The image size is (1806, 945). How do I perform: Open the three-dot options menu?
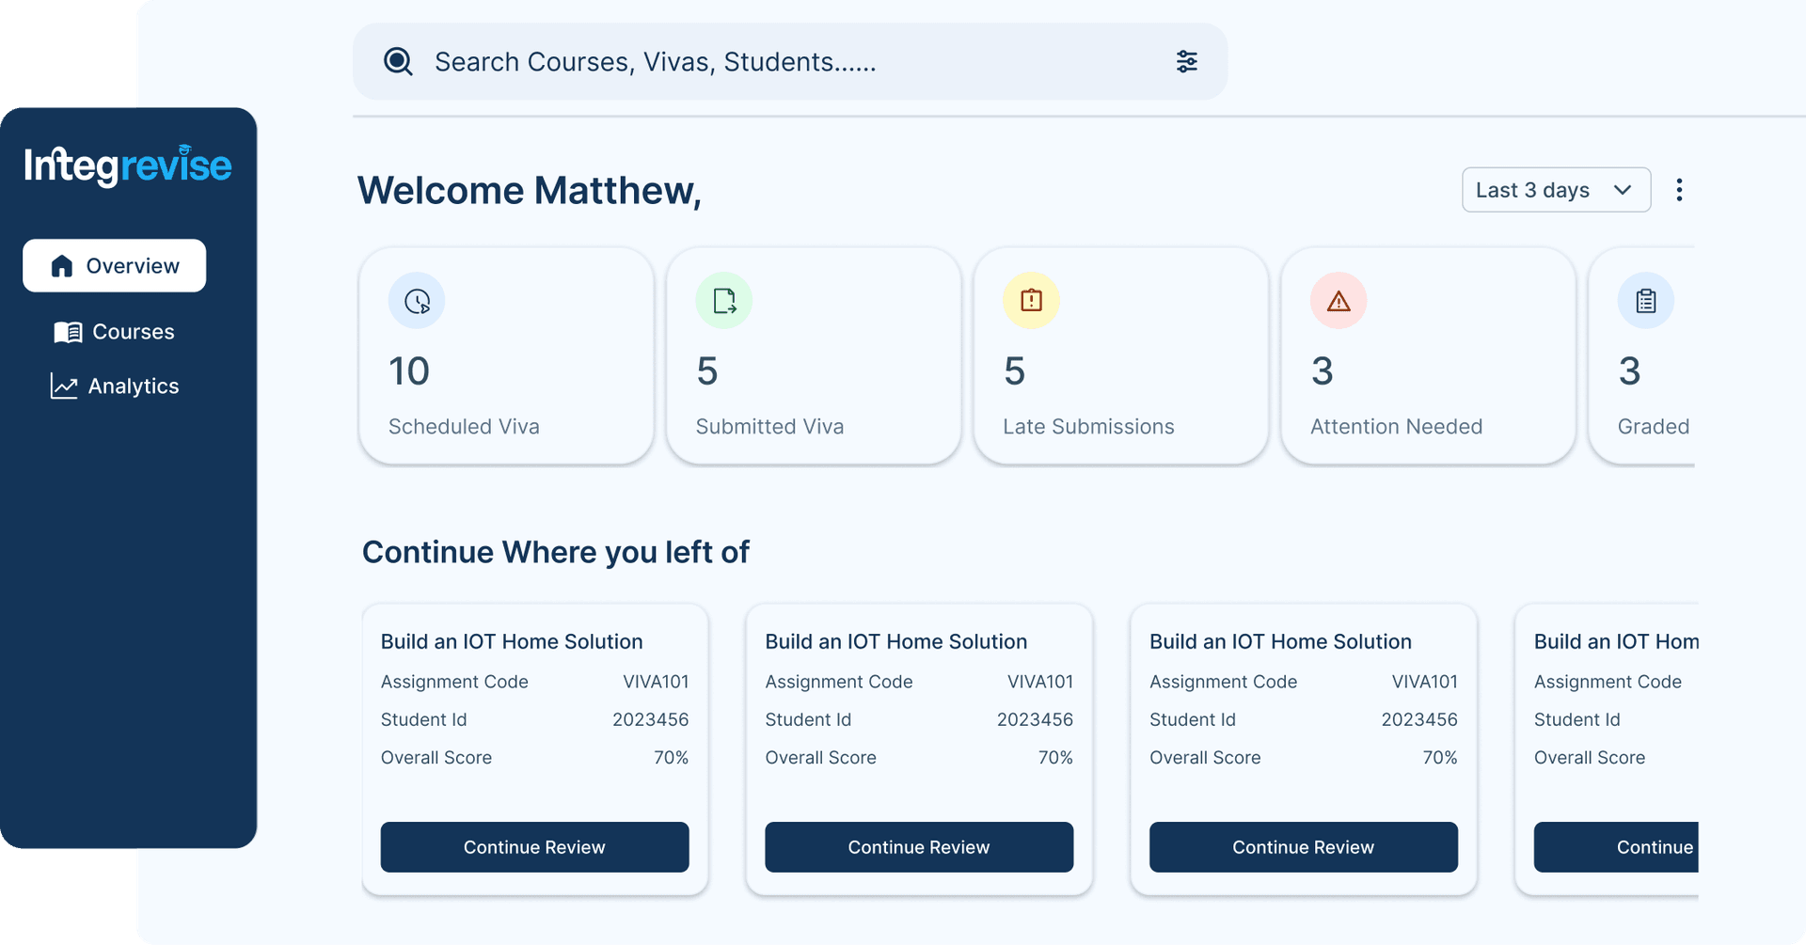(1680, 189)
